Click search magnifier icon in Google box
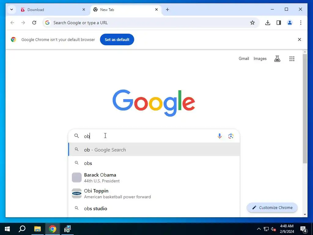 coord(76,136)
